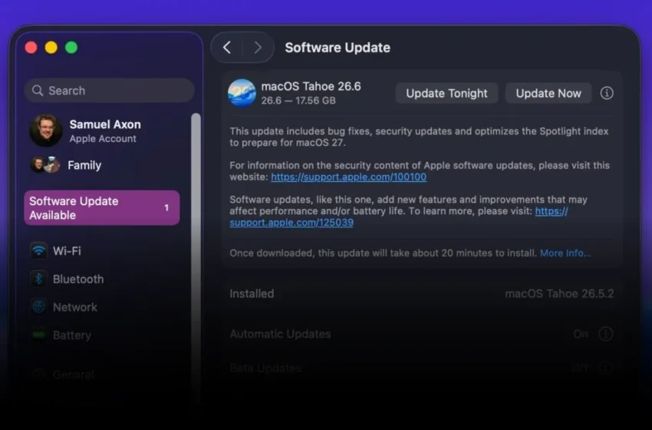The width and height of the screenshot is (652, 430).
Task: Click the Automatic Updates row
Action: (x=422, y=334)
